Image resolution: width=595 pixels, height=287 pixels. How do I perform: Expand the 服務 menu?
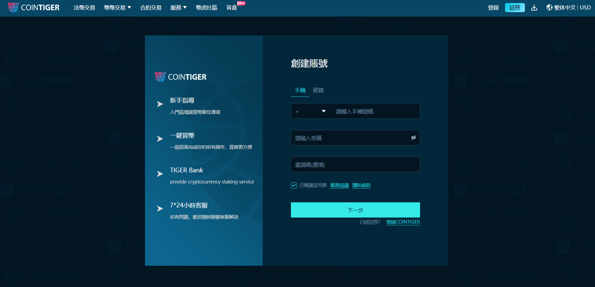pos(178,7)
